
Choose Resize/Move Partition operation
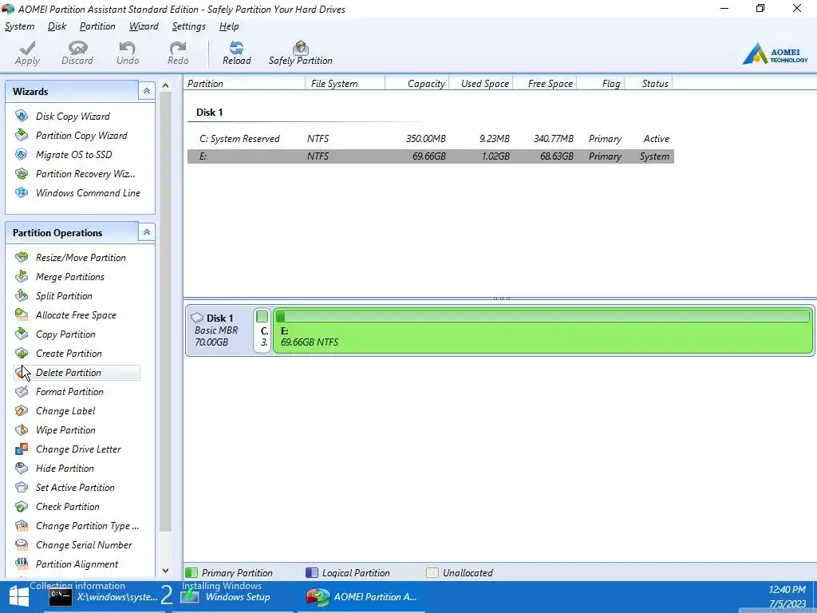pos(81,258)
